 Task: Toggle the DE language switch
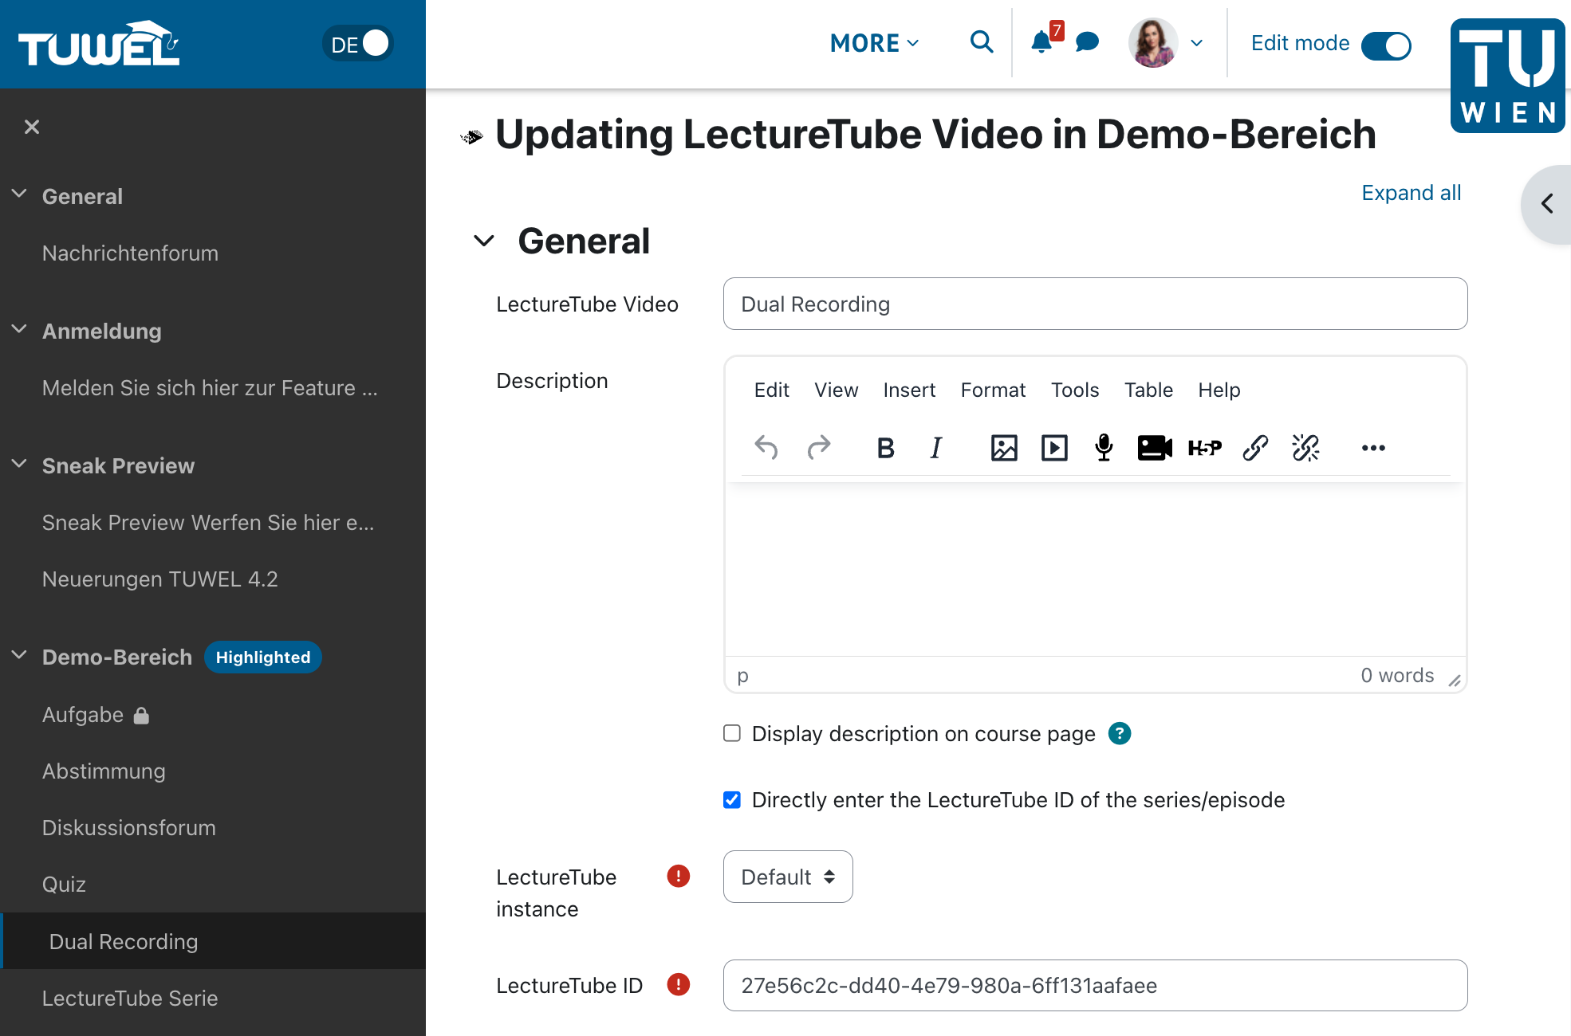pos(357,44)
